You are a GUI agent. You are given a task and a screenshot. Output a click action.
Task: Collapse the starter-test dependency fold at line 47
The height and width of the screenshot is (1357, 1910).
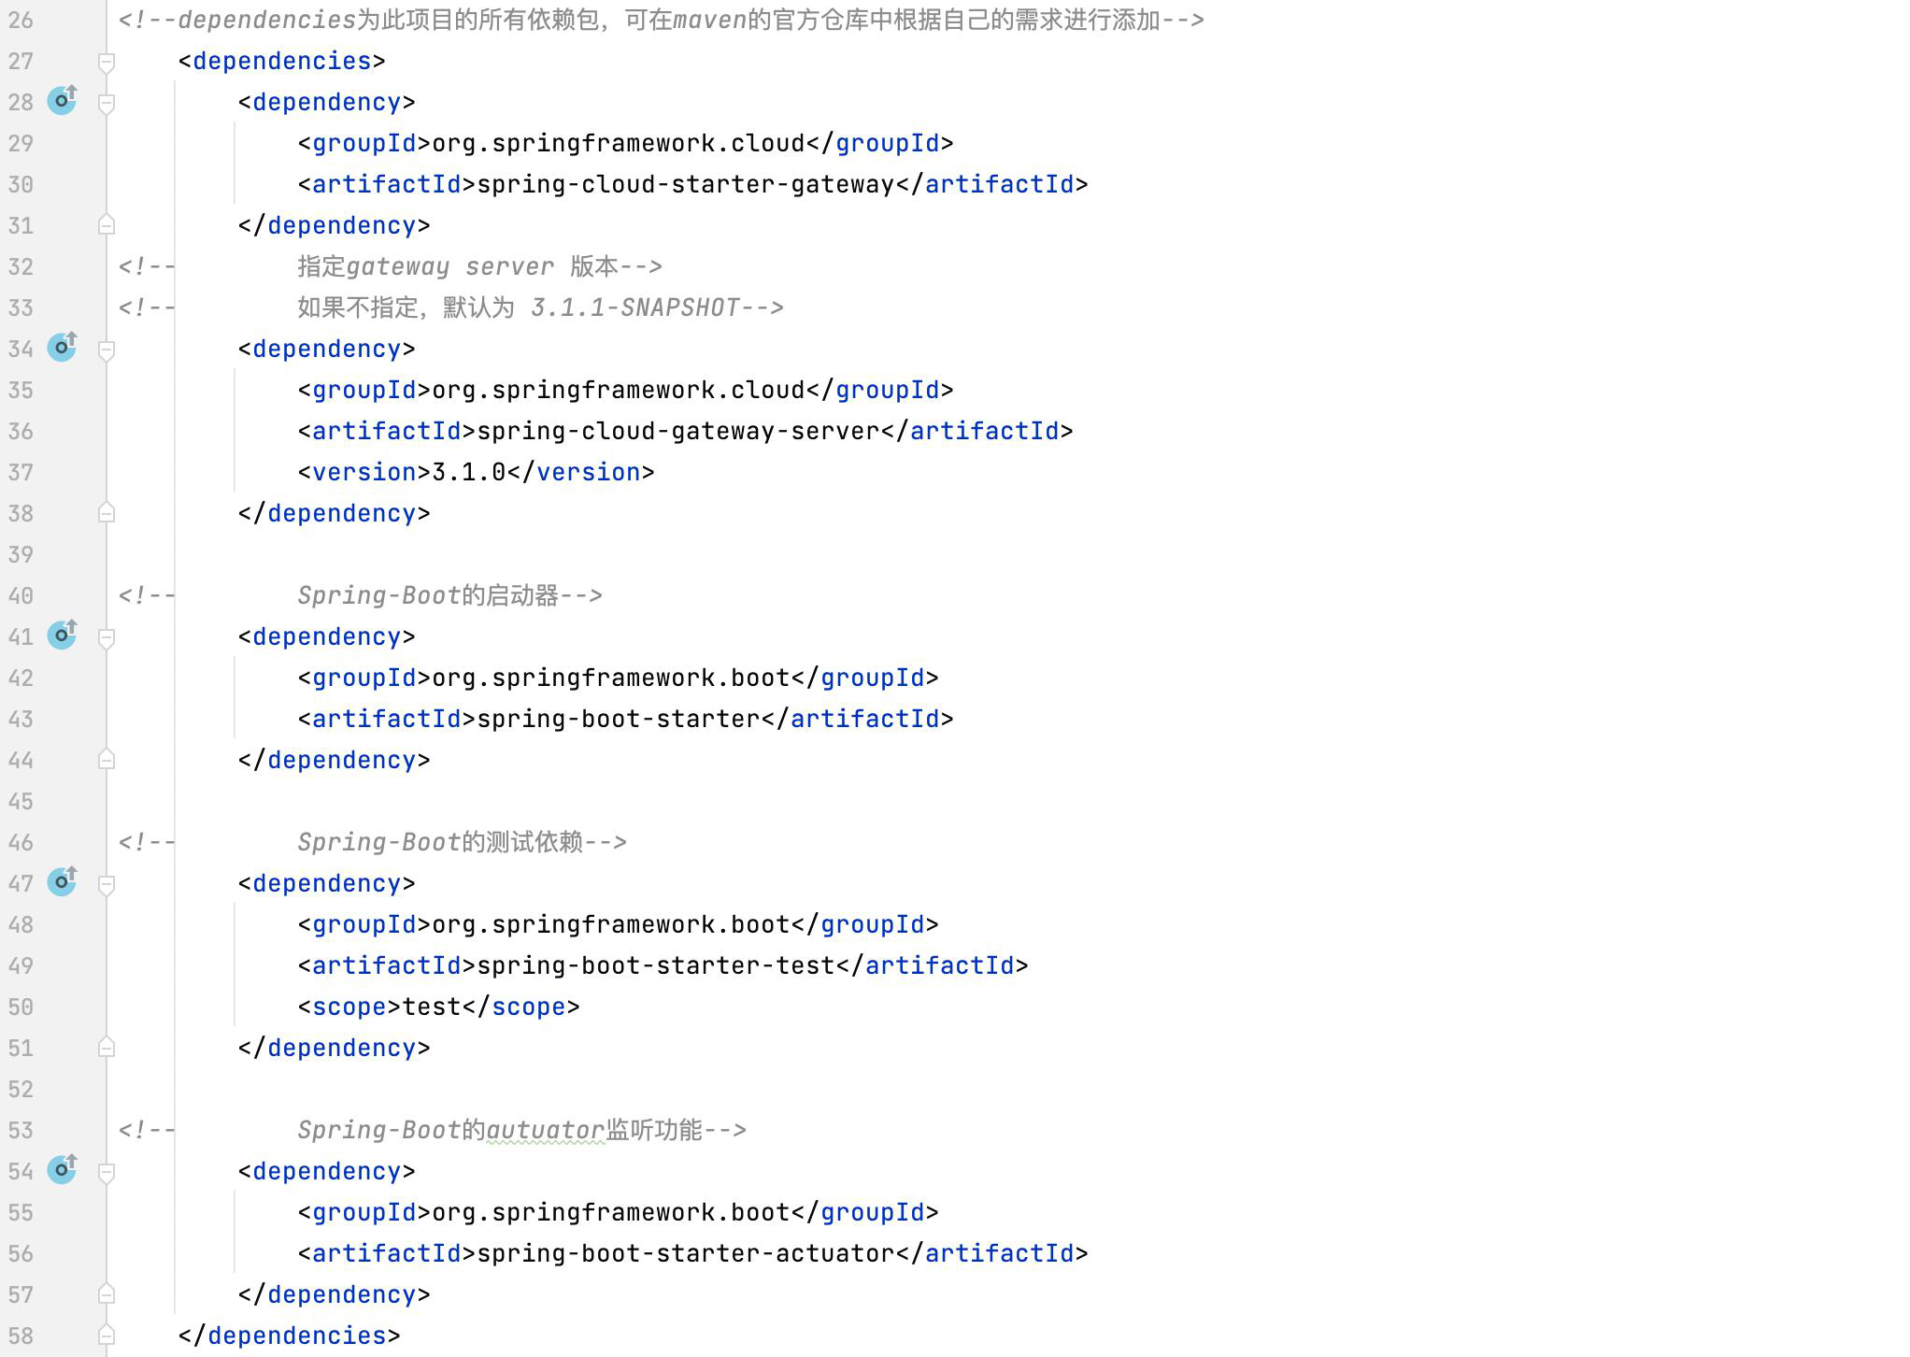pyautogui.click(x=107, y=884)
